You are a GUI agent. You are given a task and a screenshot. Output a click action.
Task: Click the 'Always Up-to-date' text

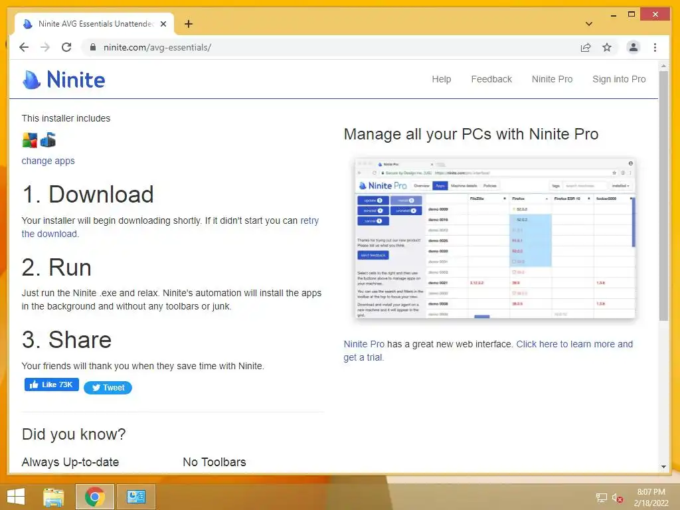click(70, 462)
